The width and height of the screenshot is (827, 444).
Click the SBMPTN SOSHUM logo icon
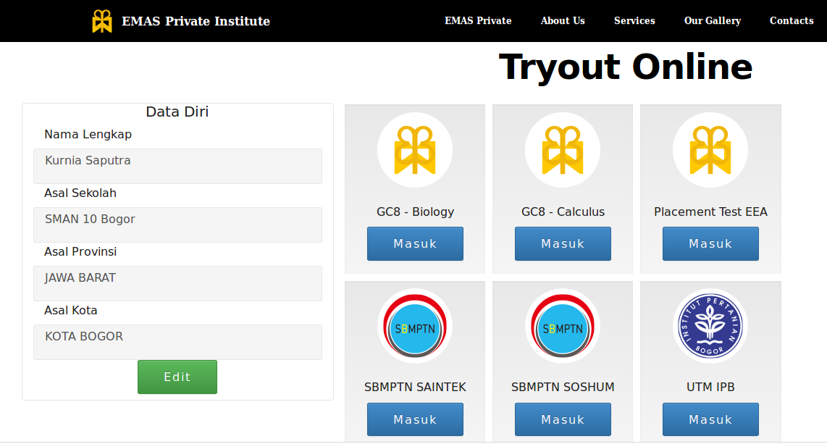pos(563,327)
